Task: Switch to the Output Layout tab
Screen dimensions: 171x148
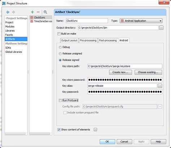Action: (x=69, y=41)
